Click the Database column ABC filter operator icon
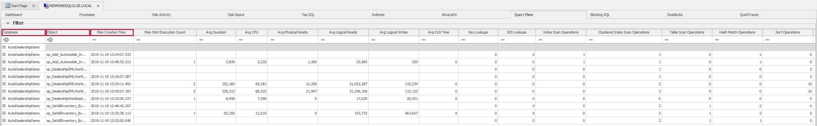Screen dimensions: 817x126 pos(6,40)
